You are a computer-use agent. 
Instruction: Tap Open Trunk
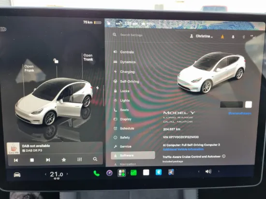tap(88, 57)
